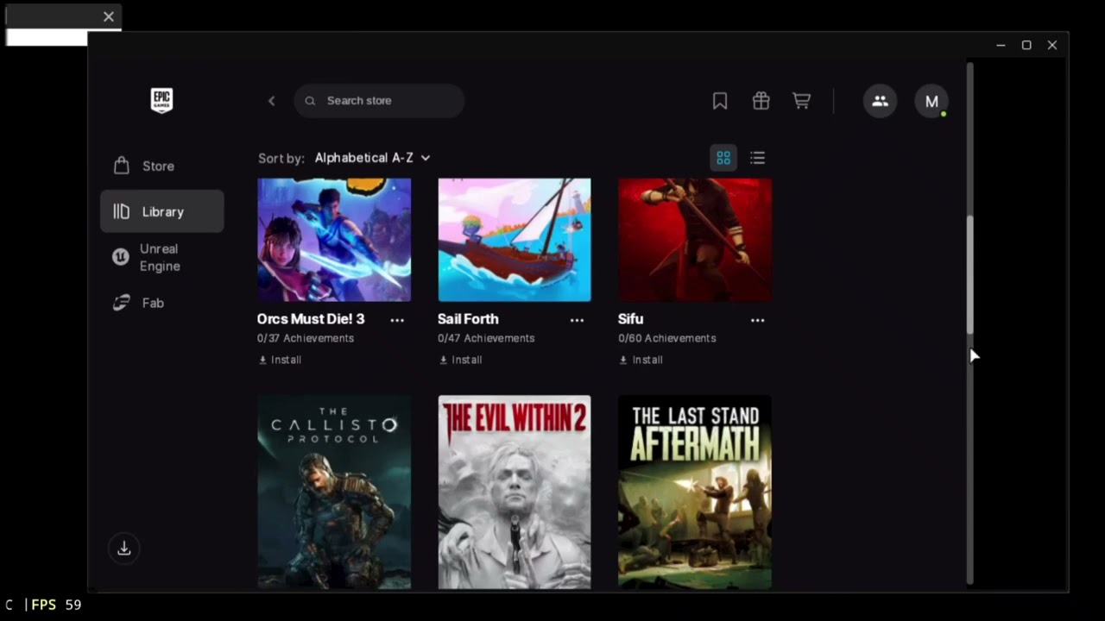
Task: Click the Fab logo icon in sidebar
Action: [x=122, y=303]
